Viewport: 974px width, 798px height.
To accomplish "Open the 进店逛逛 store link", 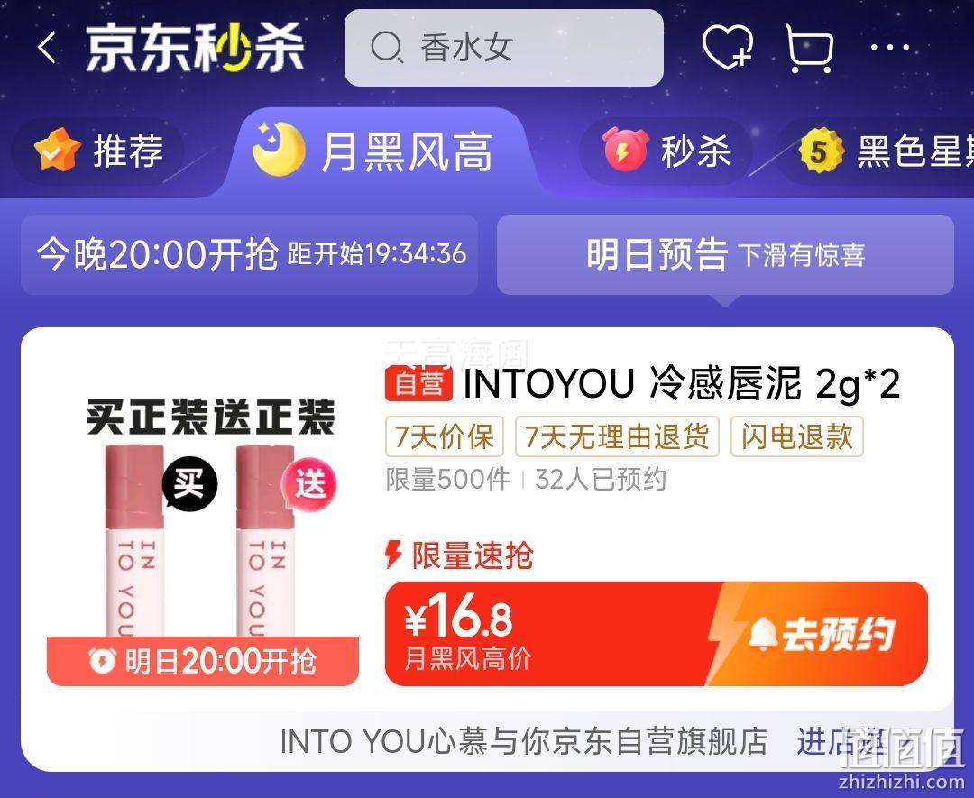I will [845, 741].
